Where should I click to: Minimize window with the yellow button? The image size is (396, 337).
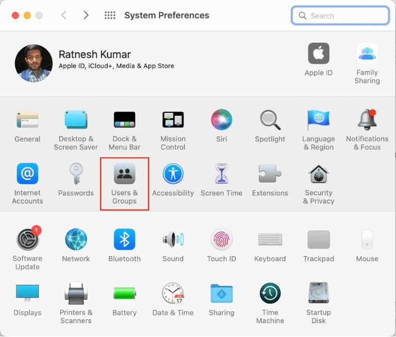28,15
